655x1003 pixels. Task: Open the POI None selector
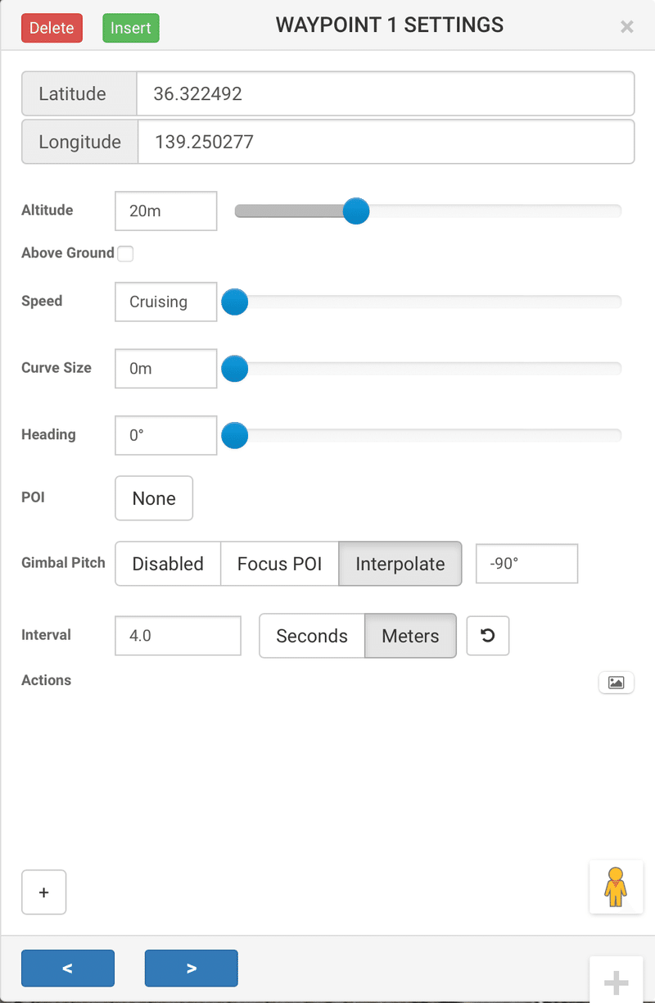click(x=154, y=498)
